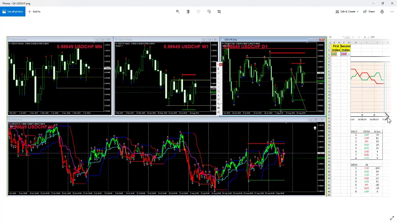The image size is (397, 223).
Task: Click the red USDCHF W1 chart label
Action: pos(186,46)
